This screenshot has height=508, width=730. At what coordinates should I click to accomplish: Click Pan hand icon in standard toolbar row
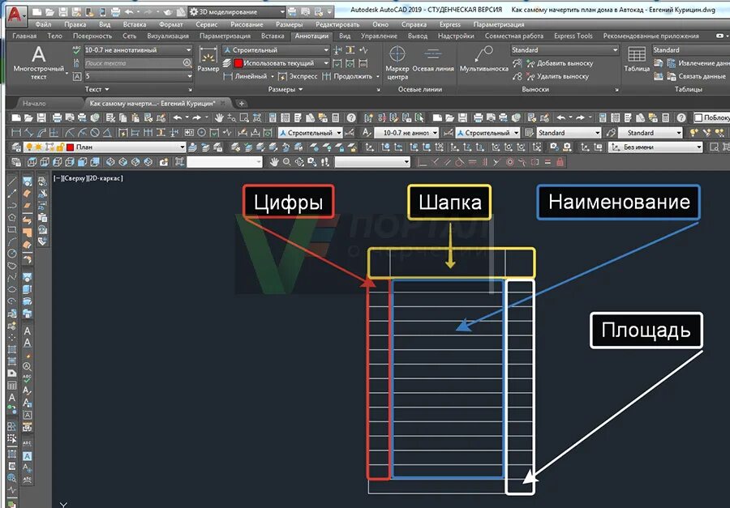(219, 118)
